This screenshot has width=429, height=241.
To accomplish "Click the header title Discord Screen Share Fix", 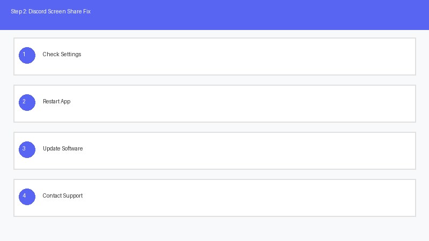I will click(60, 12).
